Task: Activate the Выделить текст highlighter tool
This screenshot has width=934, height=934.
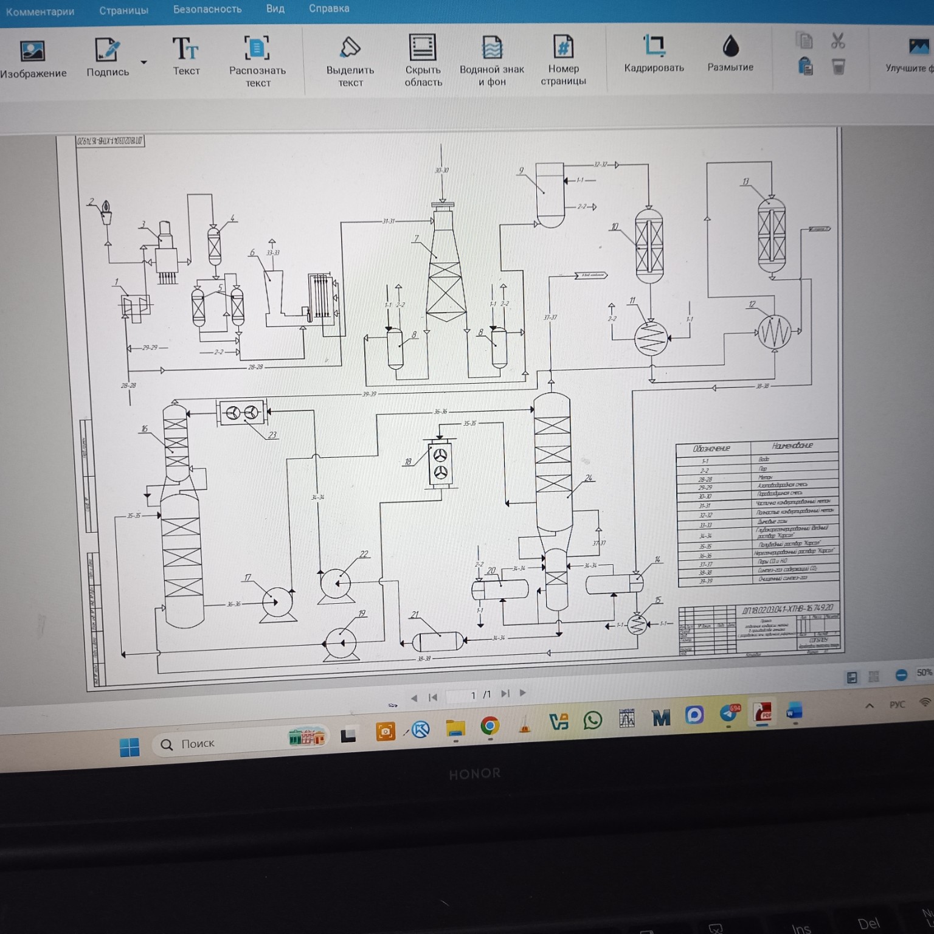Action: pos(350,48)
